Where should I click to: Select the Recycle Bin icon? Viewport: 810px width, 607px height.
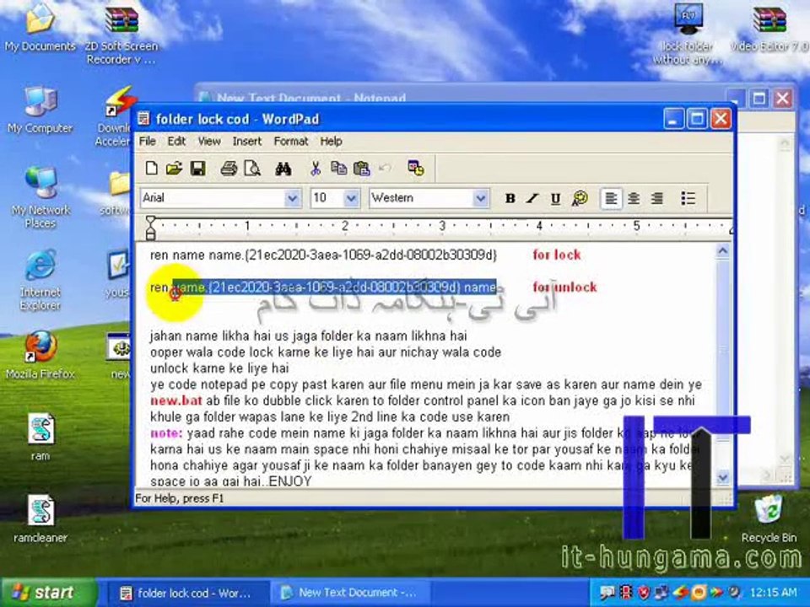pyautogui.click(x=769, y=518)
